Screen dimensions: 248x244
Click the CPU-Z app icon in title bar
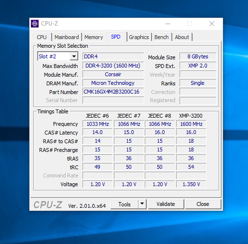click(x=35, y=24)
